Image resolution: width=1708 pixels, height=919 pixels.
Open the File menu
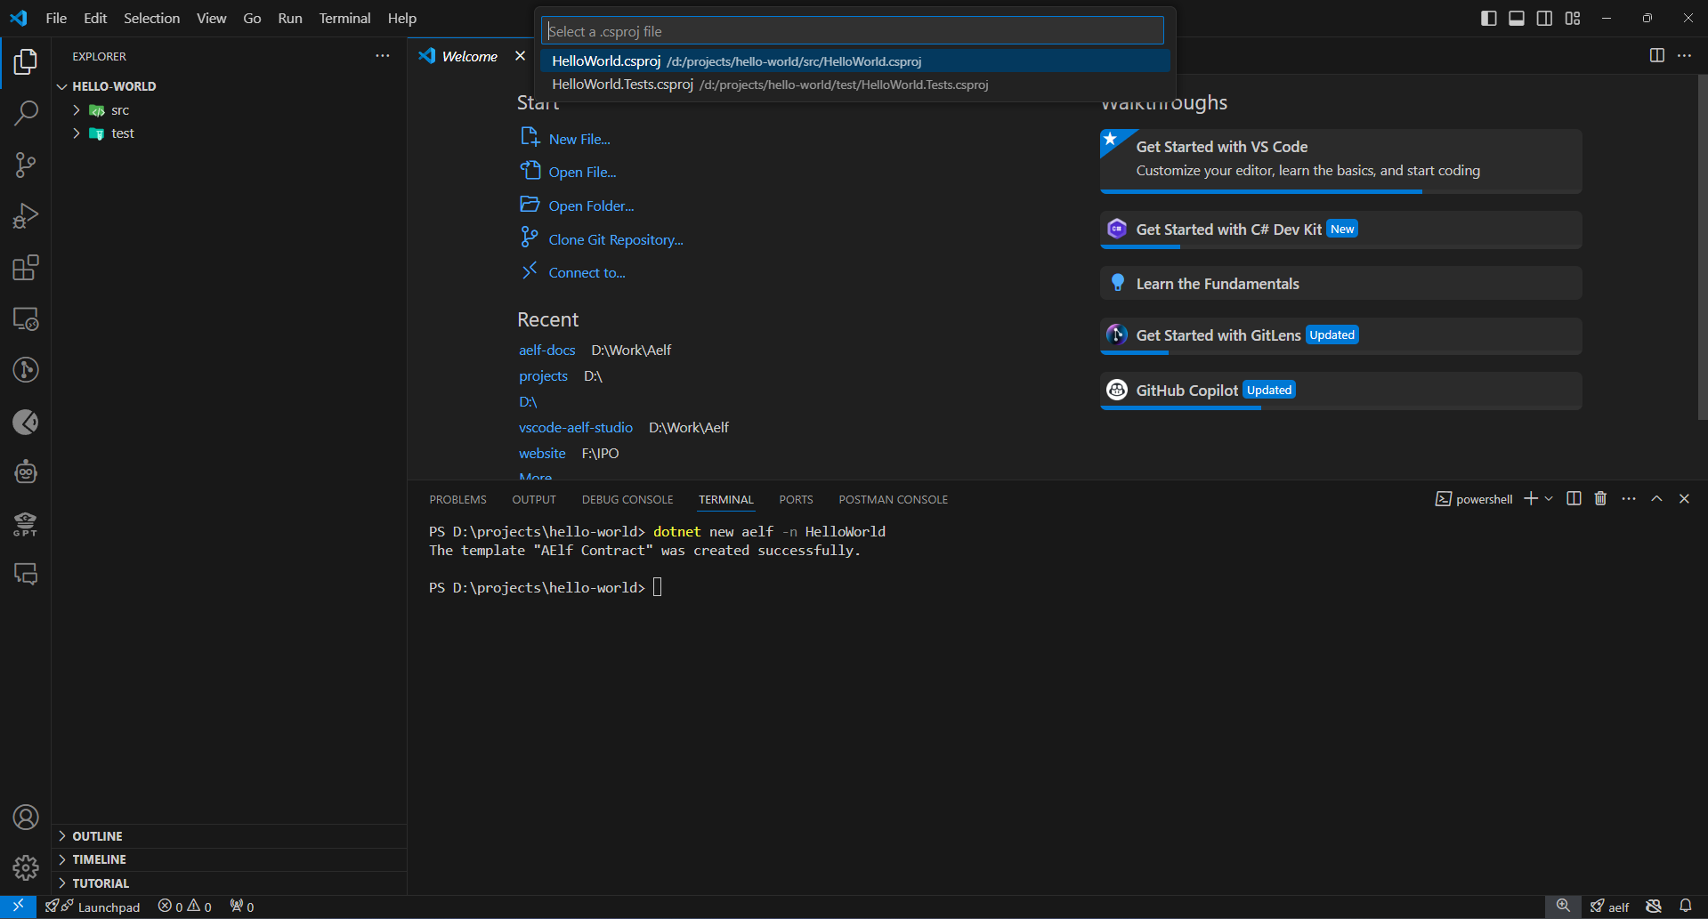(56, 18)
